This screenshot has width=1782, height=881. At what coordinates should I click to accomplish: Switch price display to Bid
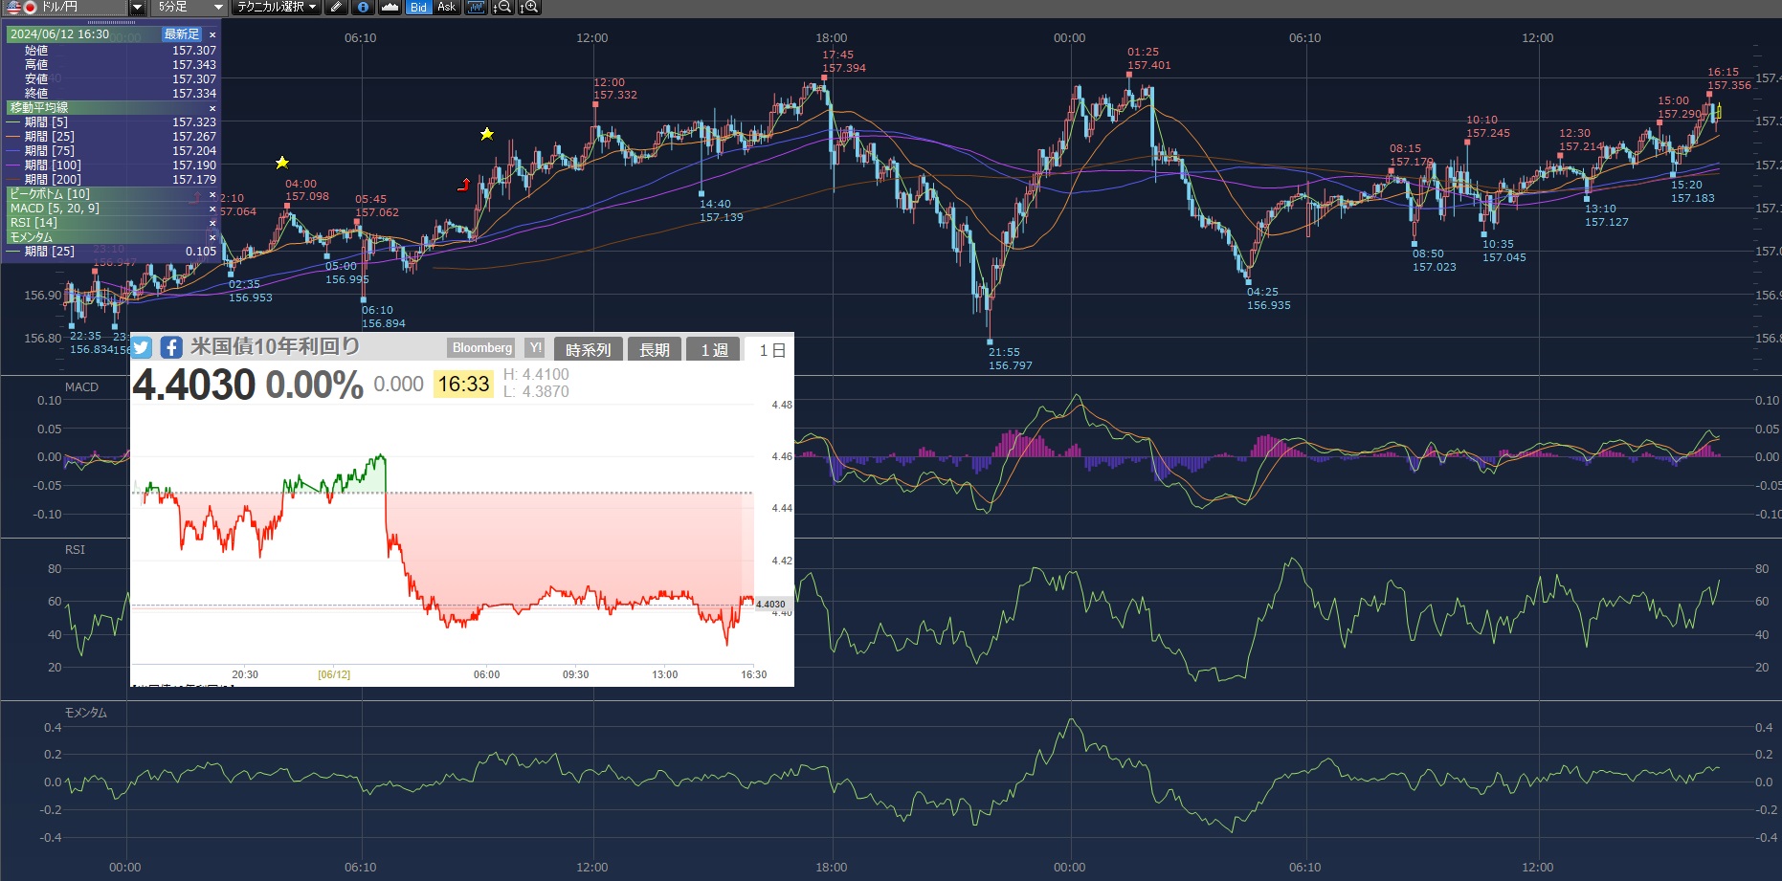tap(418, 7)
